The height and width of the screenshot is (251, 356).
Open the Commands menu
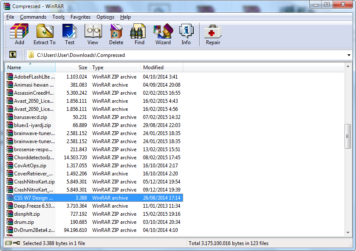[x=33, y=17]
